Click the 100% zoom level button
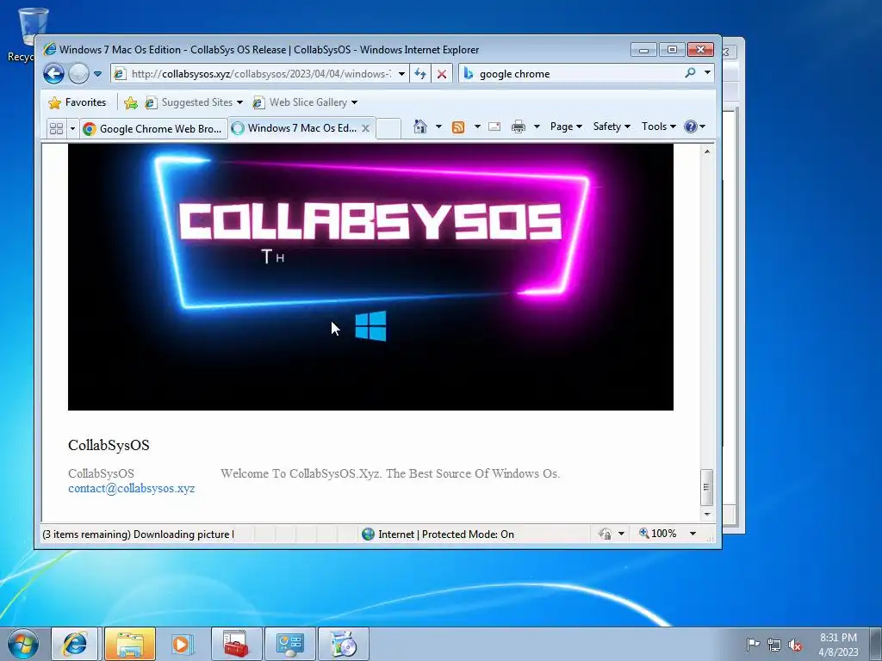The height and width of the screenshot is (661, 882). point(657,534)
